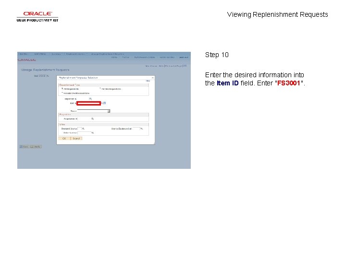Click into the Demand Source field

(x=80, y=129)
